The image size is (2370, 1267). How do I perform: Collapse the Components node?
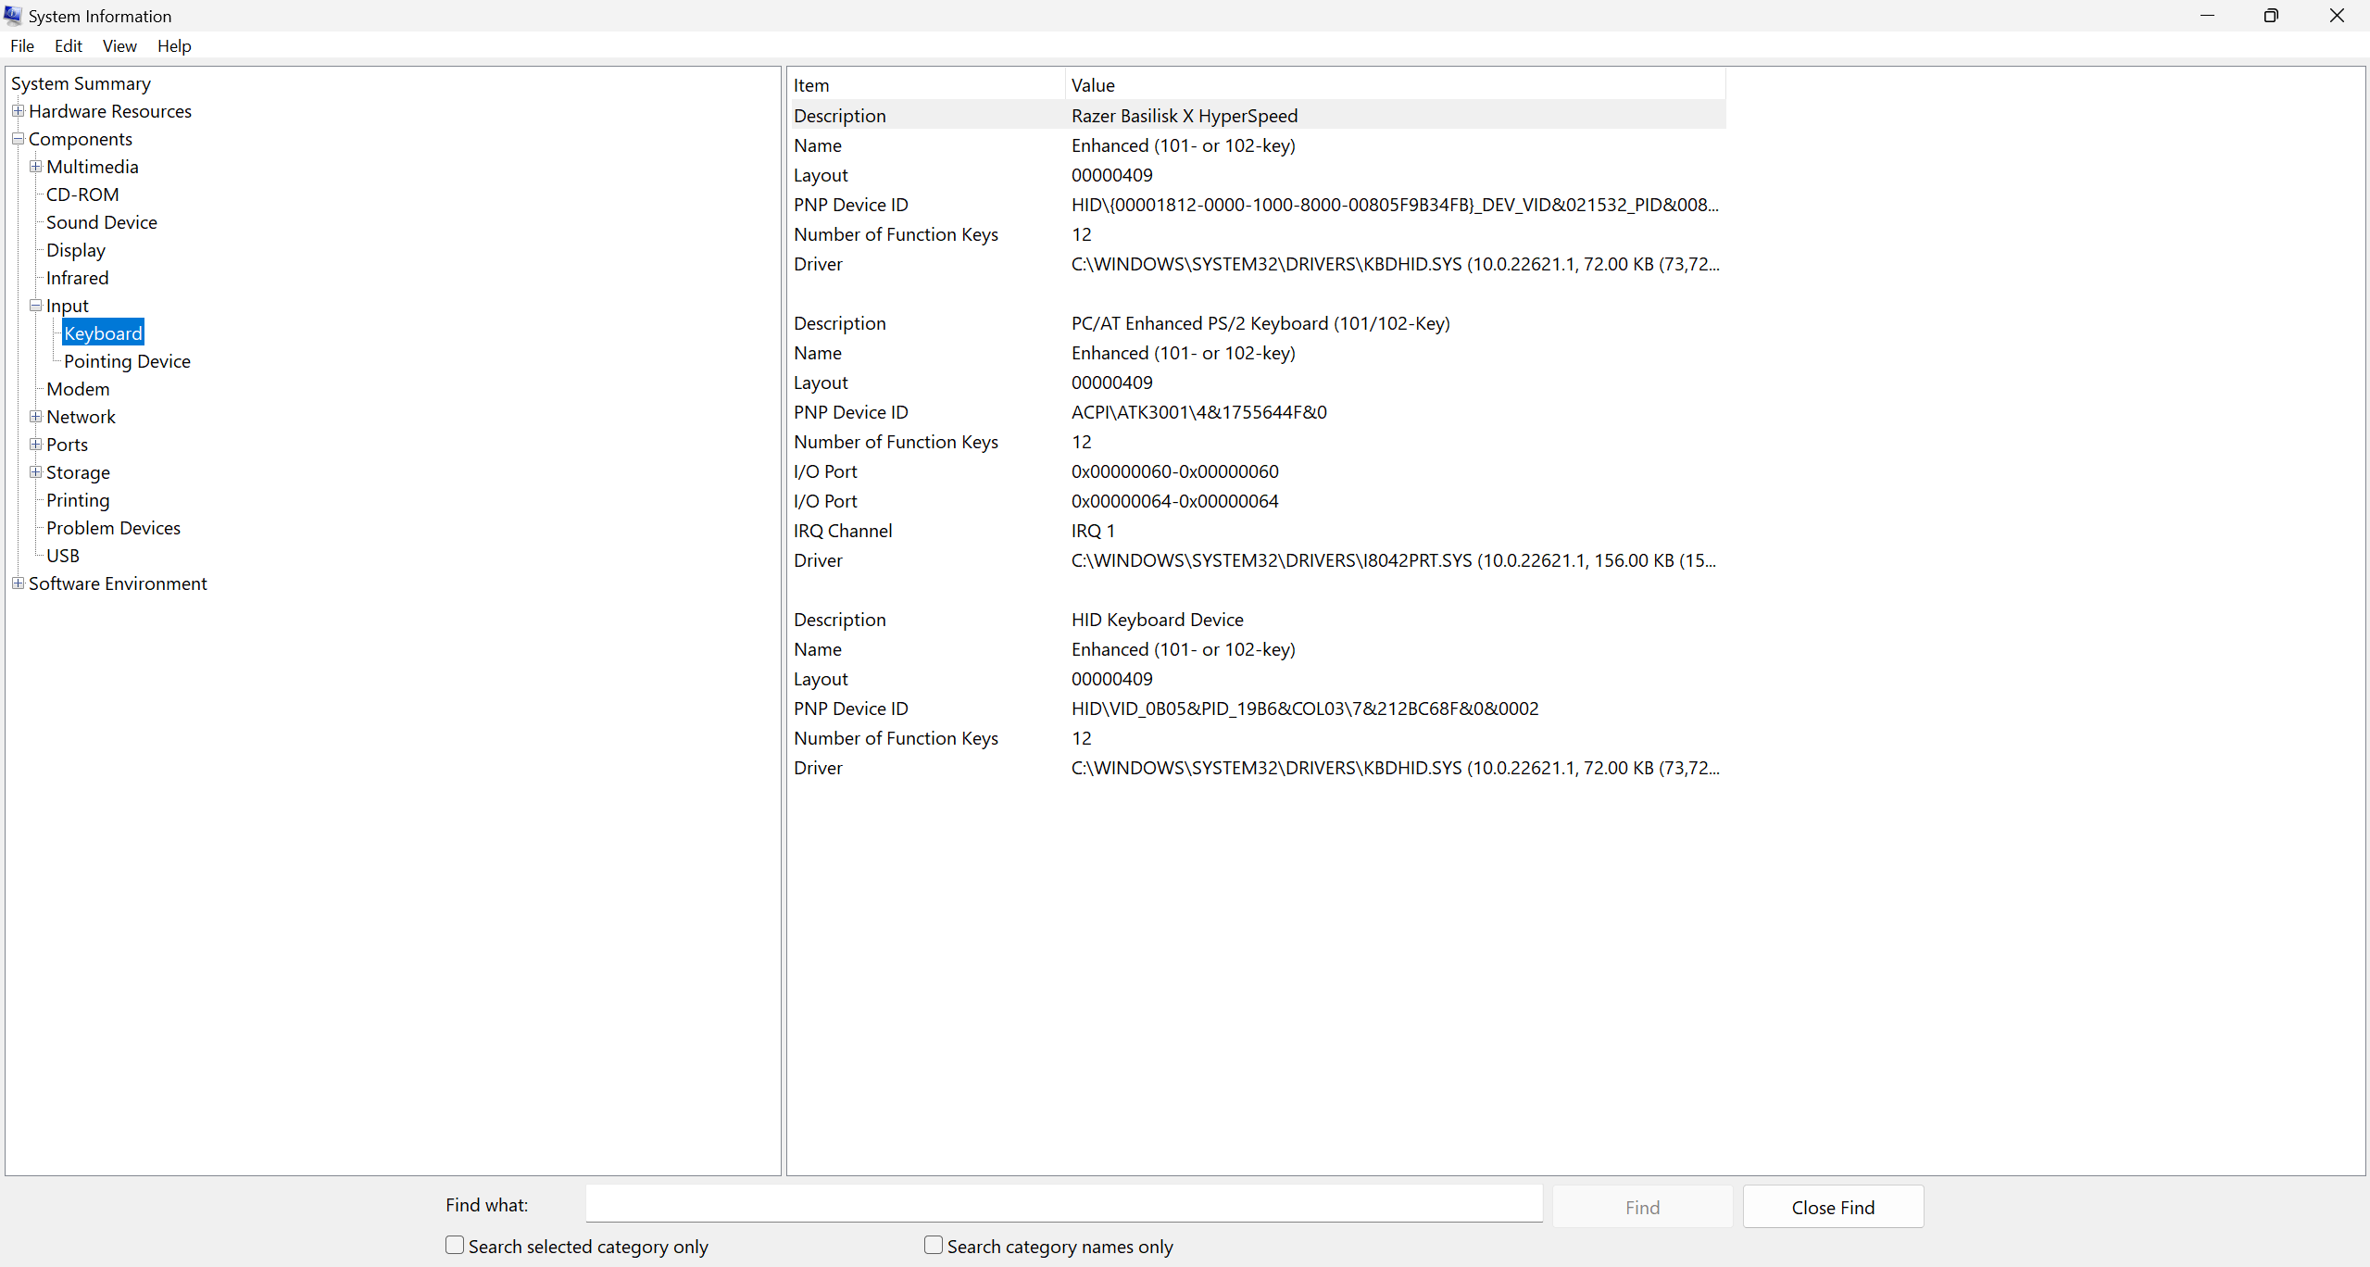18,139
